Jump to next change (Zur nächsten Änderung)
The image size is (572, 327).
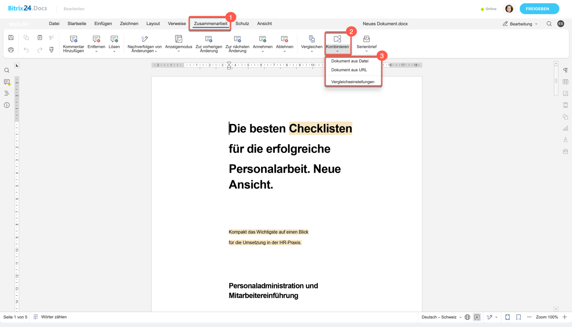point(237,43)
